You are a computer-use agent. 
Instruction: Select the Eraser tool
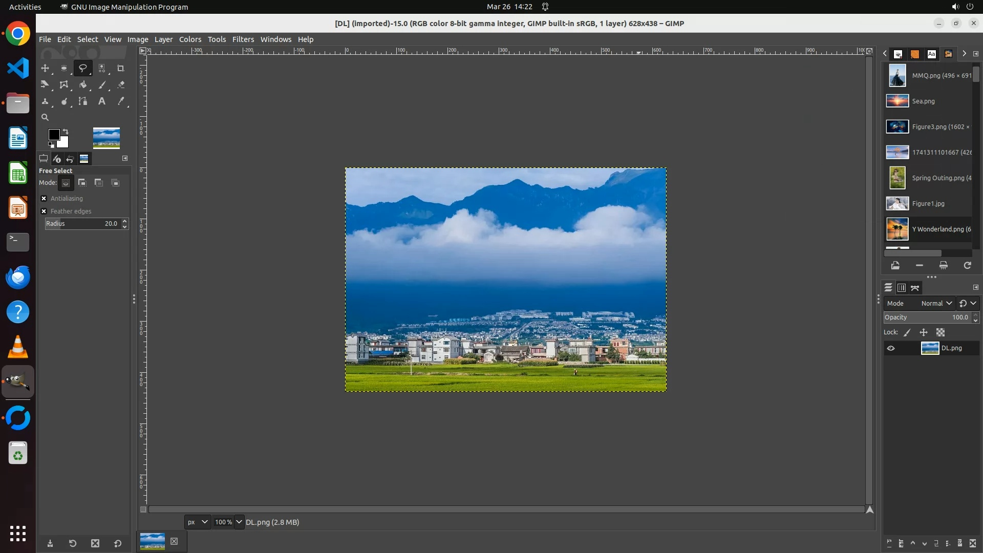[x=121, y=85]
